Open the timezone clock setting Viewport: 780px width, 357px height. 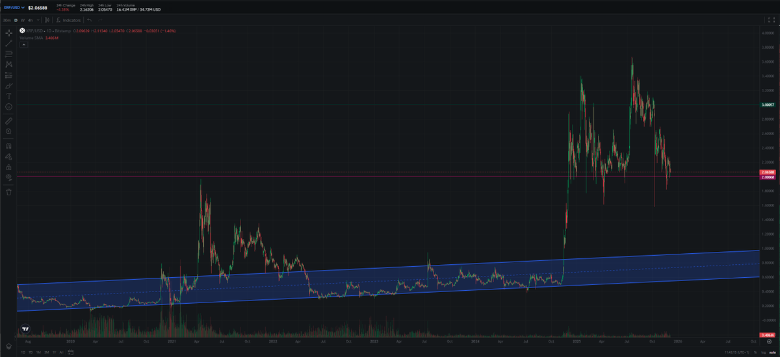click(x=737, y=352)
